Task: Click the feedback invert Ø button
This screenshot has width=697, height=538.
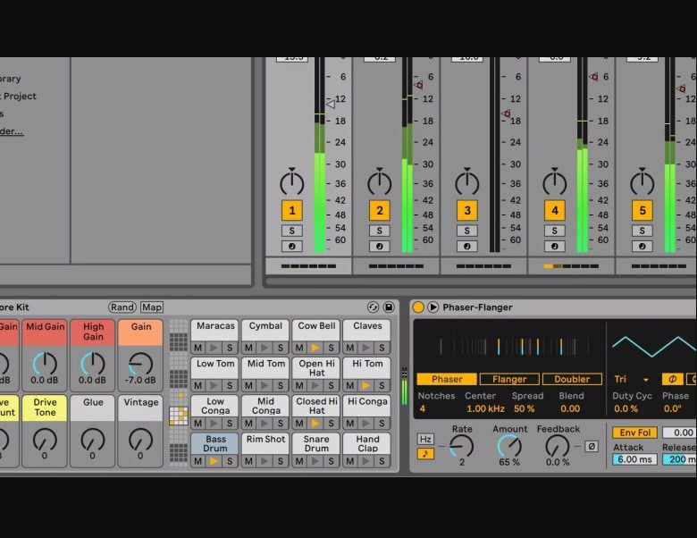Action: [x=591, y=446]
